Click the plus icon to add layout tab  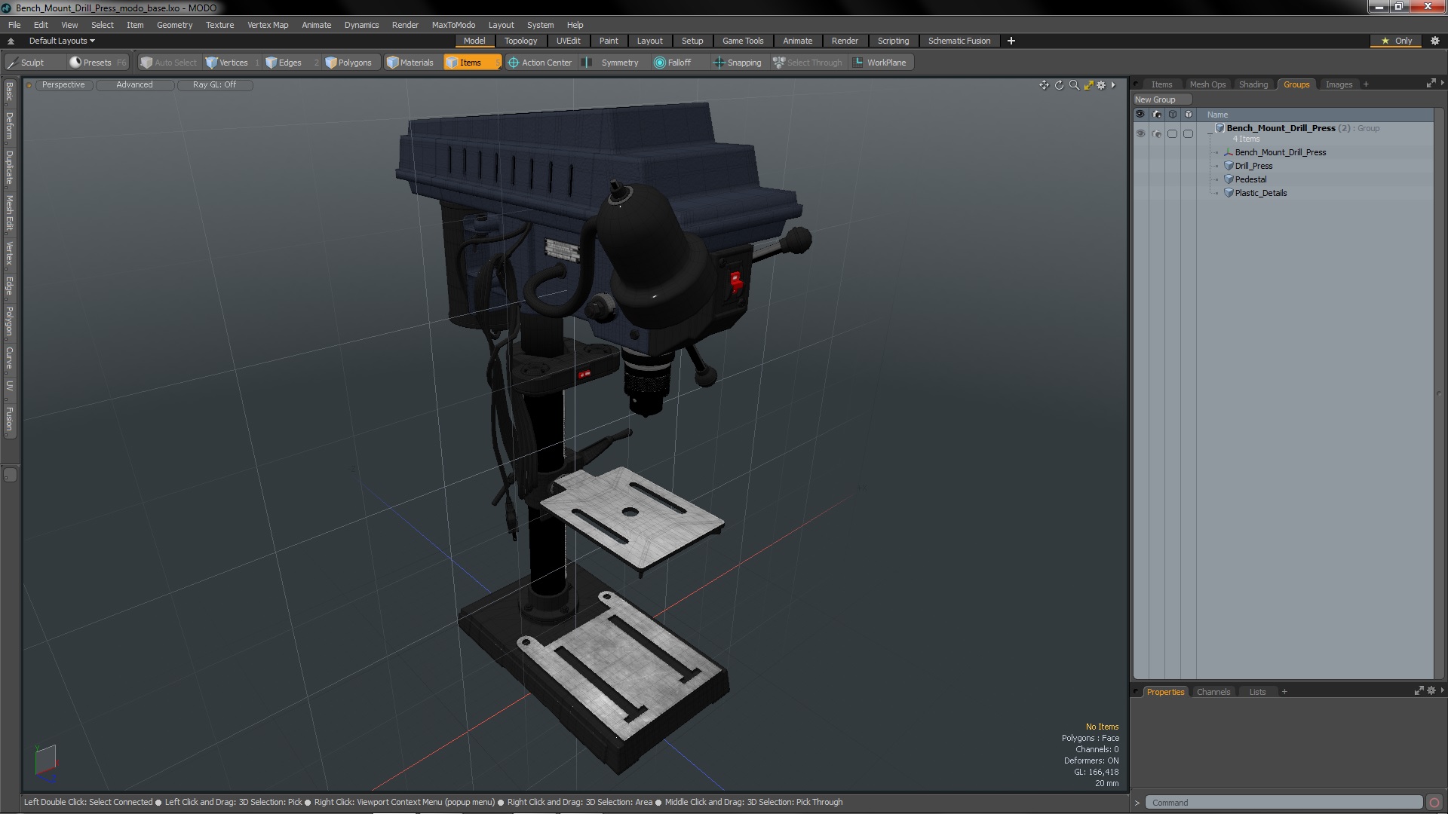click(x=1011, y=41)
